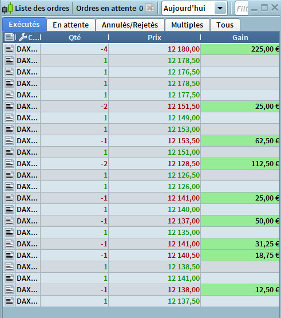
Task: Click the price 12 177,50
Action: tap(184, 95)
